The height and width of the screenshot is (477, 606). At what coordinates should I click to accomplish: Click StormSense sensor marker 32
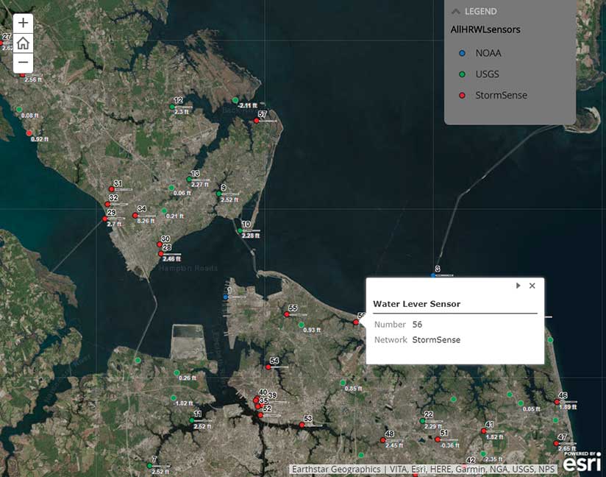[x=107, y=204]
